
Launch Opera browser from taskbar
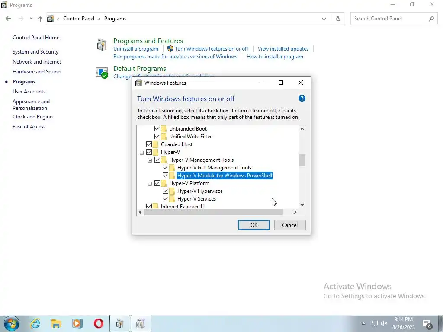pyautogui.click(x=98, y=323)
